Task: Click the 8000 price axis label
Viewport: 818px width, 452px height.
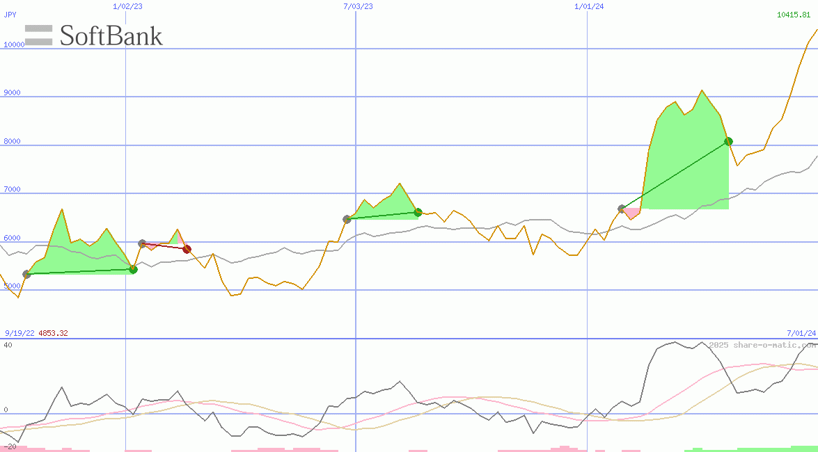Action: [x=12, y=141]
